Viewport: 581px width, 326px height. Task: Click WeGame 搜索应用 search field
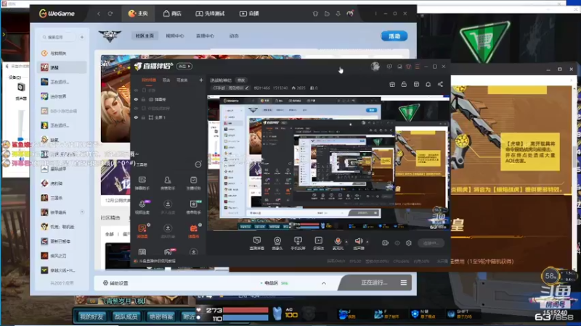(58, 37)
